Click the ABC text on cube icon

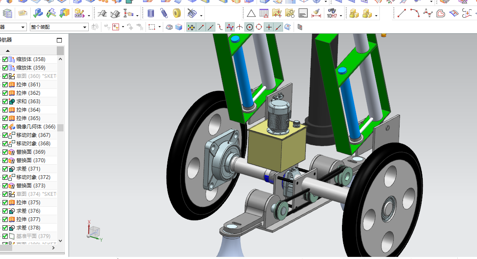[x=79, y=13]
